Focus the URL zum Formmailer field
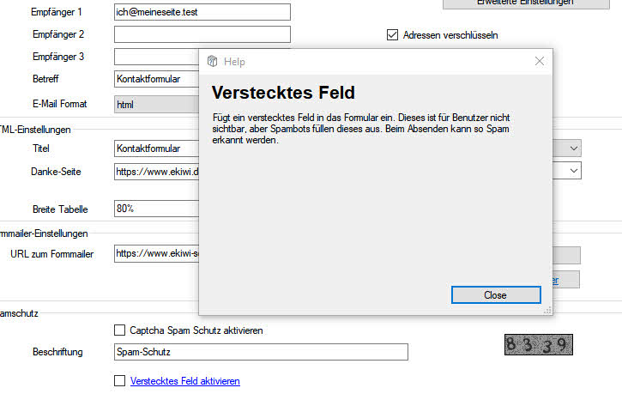The height and width of the screenshot is (400, 622). click(x=156, y=253)
